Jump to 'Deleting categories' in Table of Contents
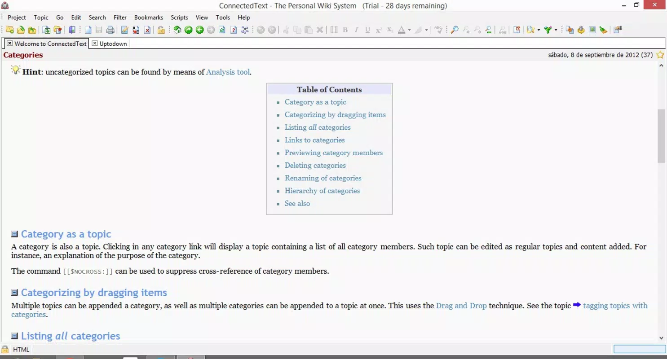Image resolution: width=667 pixels, height=359 pixels. click(x=315, y=165)
